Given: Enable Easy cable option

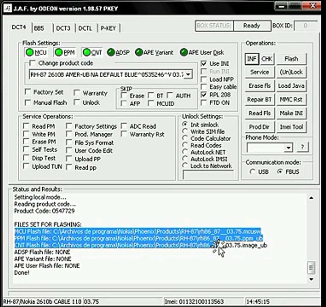Looking at the screenshot, I should tap(204, 87).
